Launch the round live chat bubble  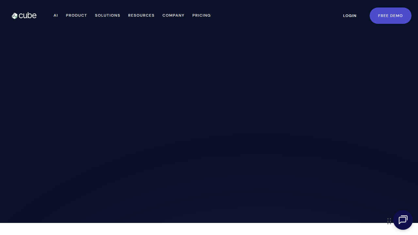(403, 220)
